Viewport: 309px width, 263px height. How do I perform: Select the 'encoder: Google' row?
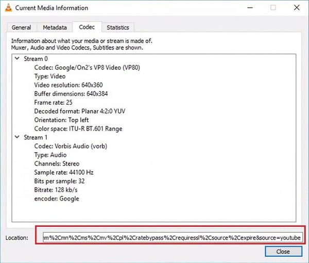coord(57,199)
